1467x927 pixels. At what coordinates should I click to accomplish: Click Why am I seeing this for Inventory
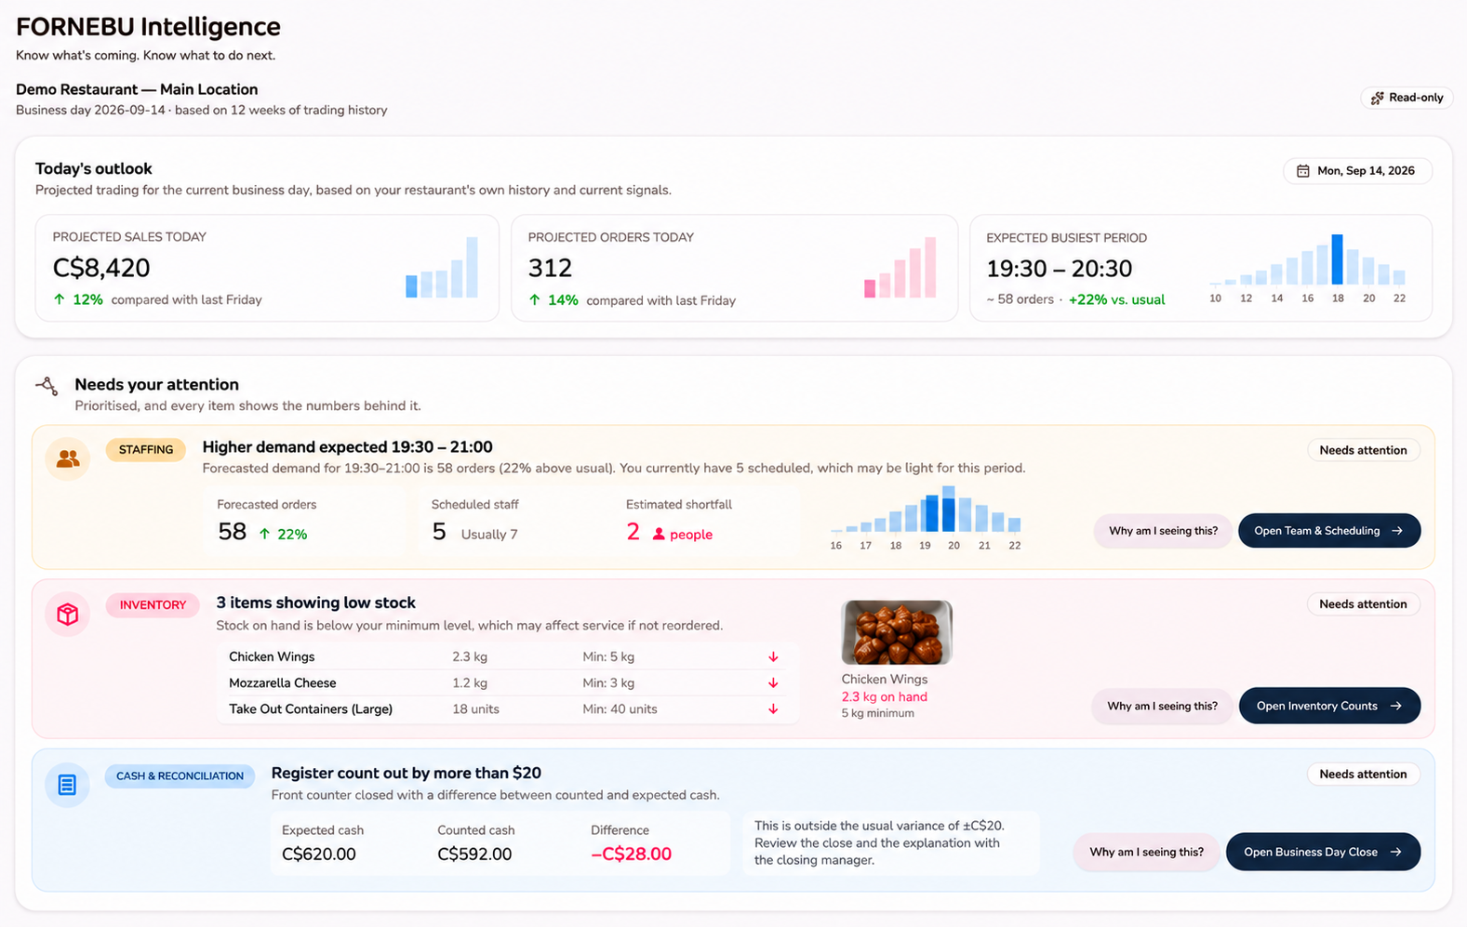coord(1162,706)
